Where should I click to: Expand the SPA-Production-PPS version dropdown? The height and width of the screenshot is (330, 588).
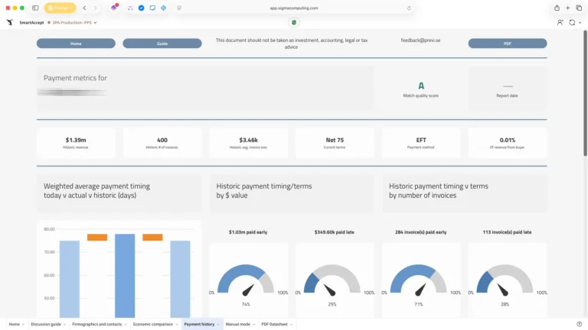[x=95, y=22]
